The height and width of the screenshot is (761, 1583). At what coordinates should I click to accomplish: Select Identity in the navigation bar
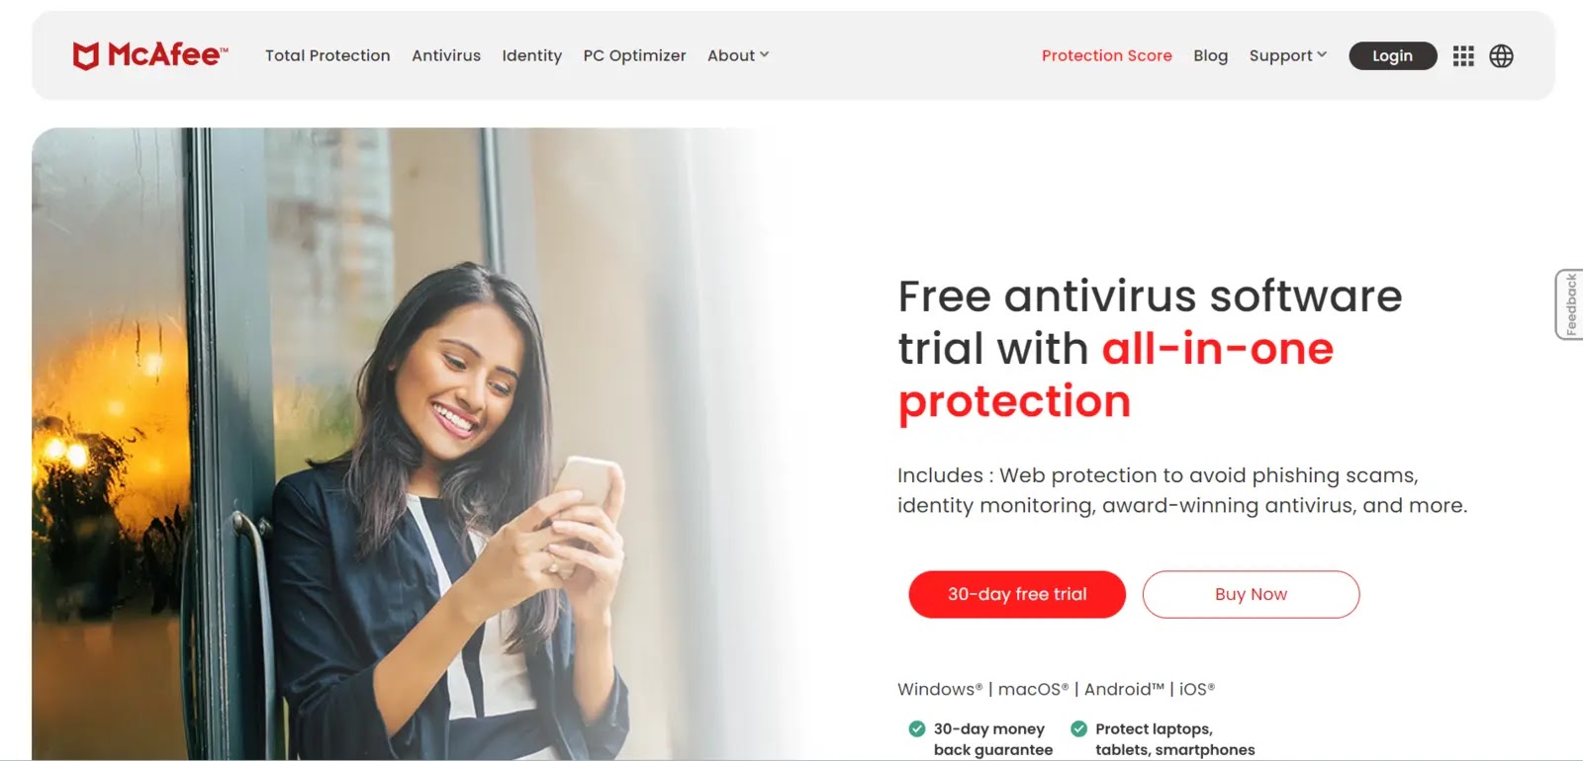tap(531, 55)
